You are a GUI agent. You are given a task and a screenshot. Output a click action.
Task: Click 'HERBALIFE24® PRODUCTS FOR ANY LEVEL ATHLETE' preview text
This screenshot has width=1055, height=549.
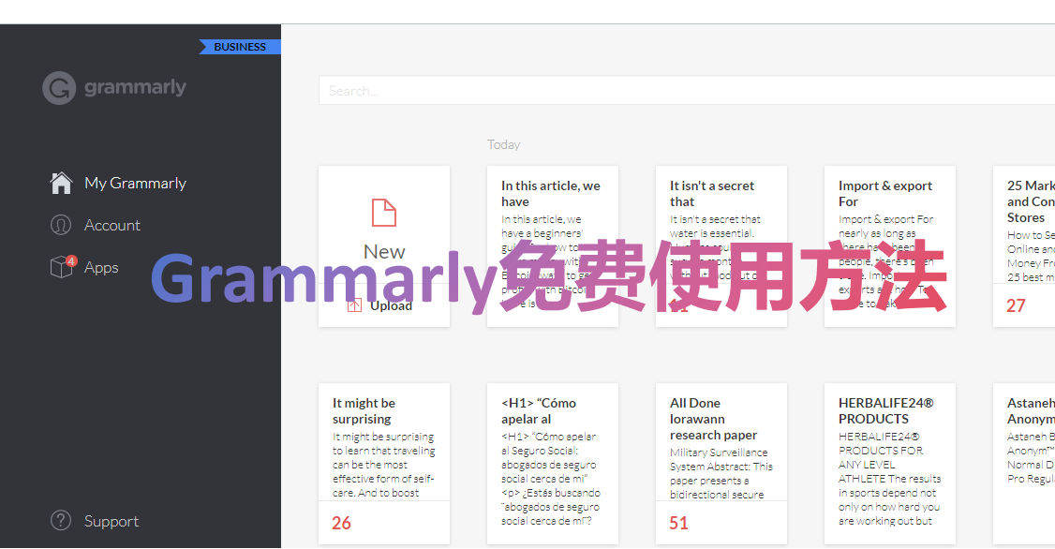(889, 479)
